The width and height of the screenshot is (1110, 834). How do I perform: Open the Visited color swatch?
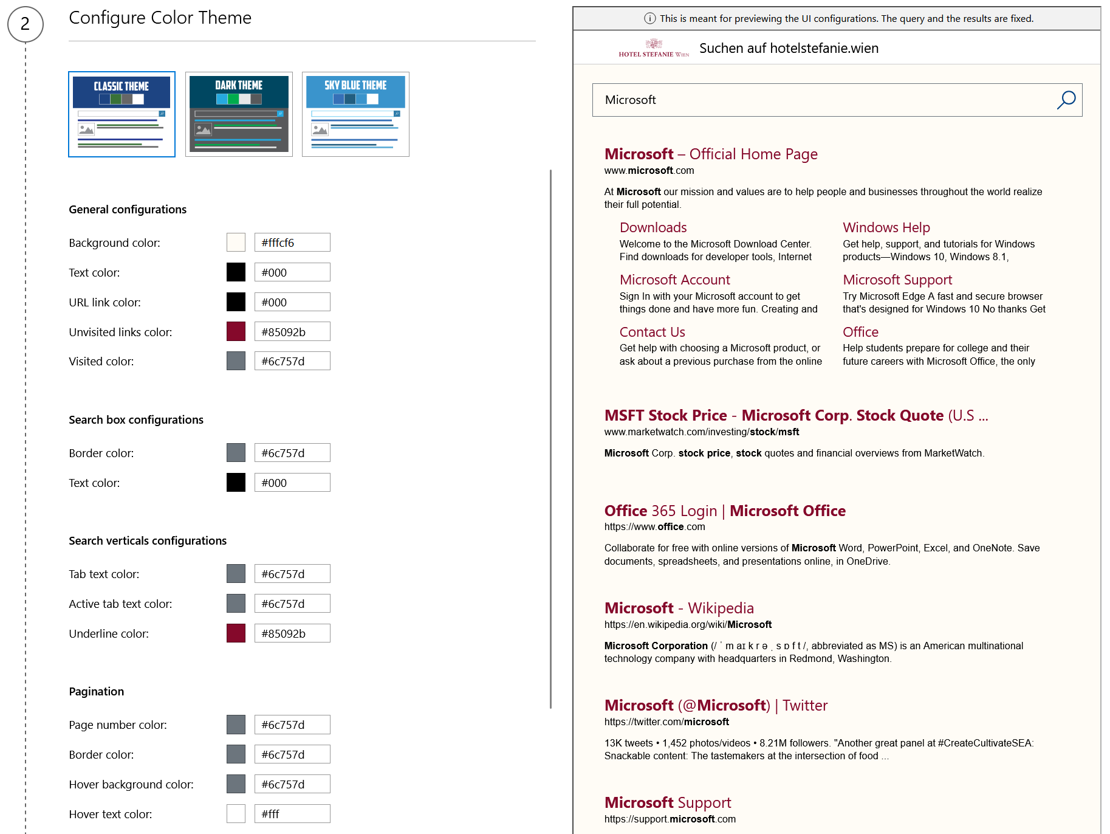(236, 361)
